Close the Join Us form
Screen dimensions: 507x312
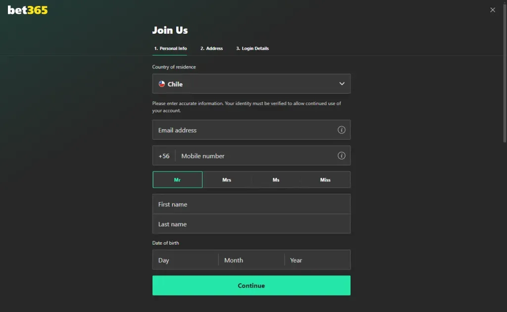pos(493,9)
